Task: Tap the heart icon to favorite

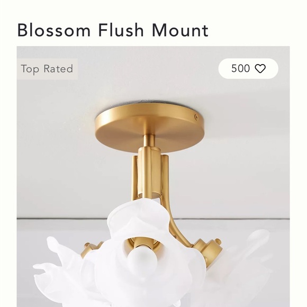Action: pos(260,69)
